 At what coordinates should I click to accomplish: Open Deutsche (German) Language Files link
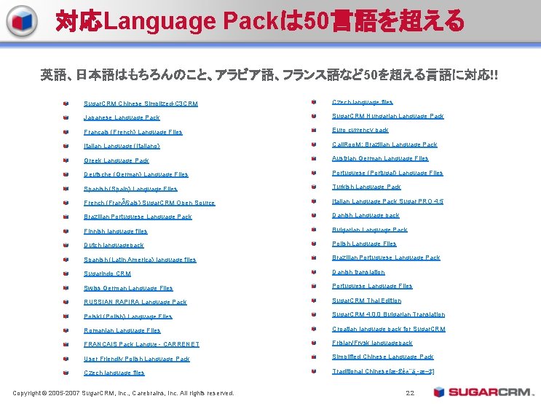[136, 174]
